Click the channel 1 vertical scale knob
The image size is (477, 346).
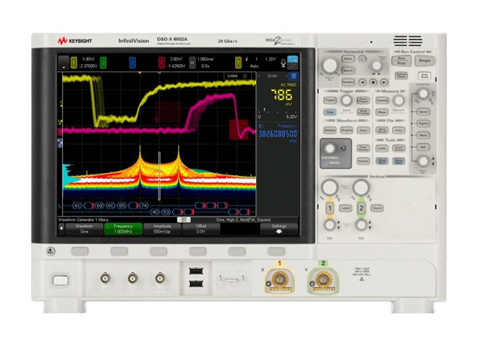[330, 187]
